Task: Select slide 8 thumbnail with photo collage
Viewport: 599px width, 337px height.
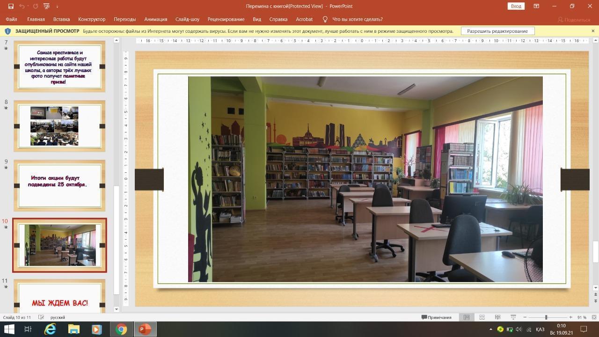Action: click(59, 126)
